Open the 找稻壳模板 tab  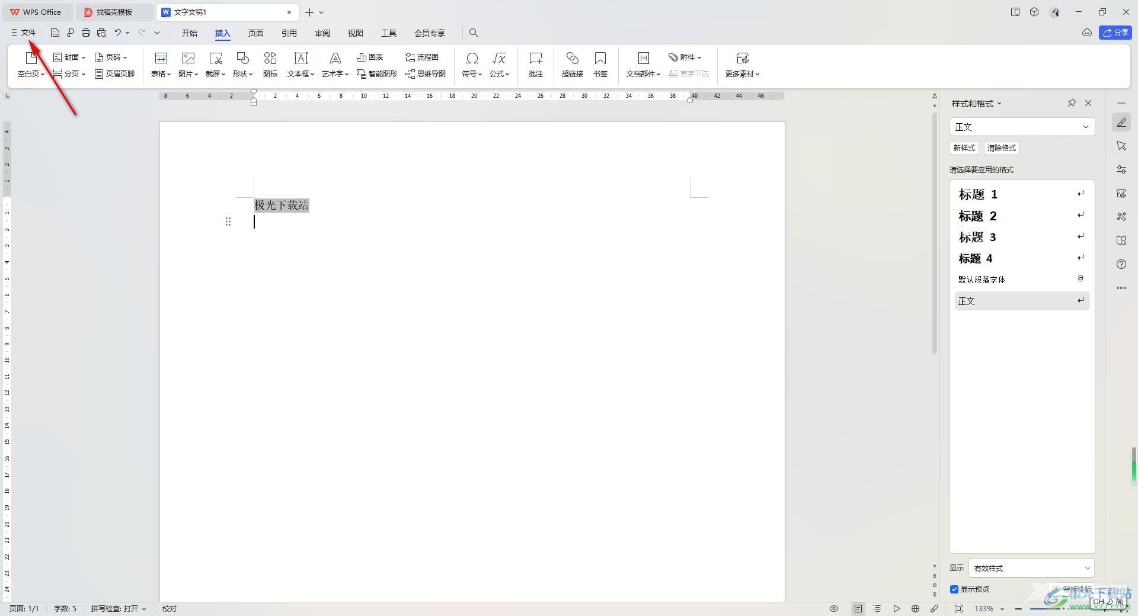pyautogui.click(x=114, y=12)
